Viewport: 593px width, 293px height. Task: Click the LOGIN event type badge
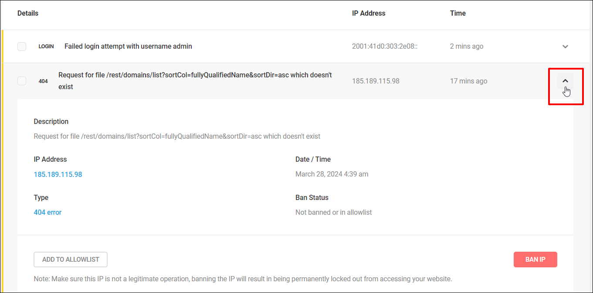(x=46, y=47)
